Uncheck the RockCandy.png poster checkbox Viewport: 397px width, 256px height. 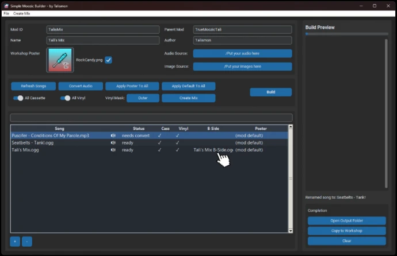point(108,60)
